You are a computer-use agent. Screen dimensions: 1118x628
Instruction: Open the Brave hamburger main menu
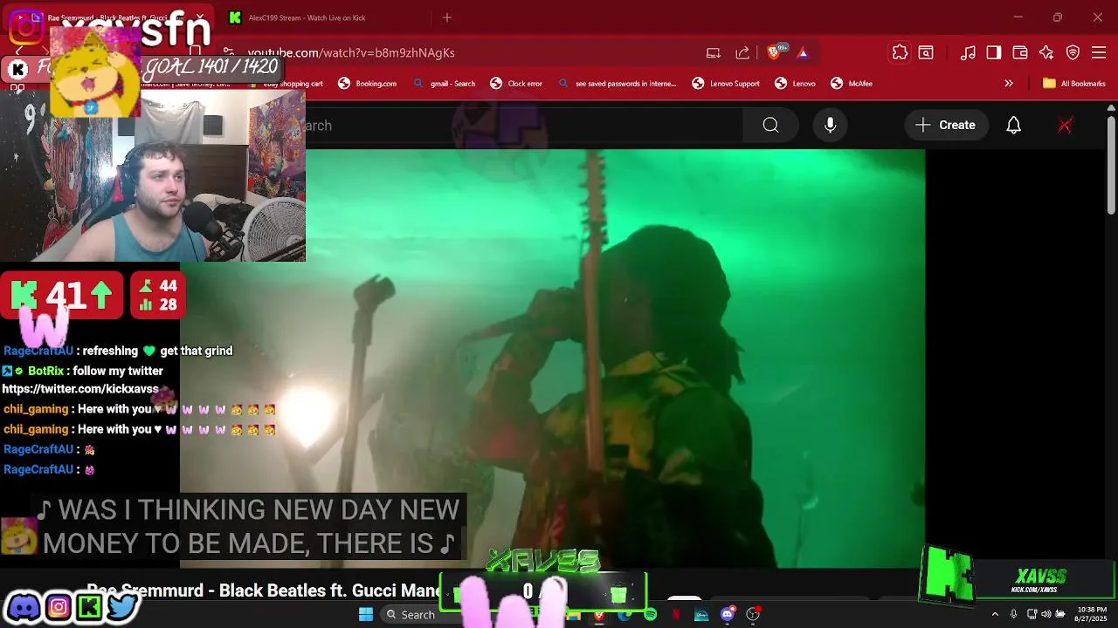tap(1099, 53)
